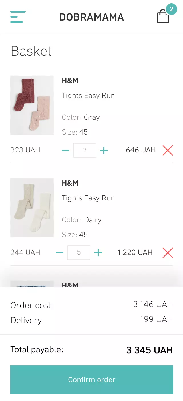
Task: Open the Gray tights product photo
Action: tap(32, 105)
